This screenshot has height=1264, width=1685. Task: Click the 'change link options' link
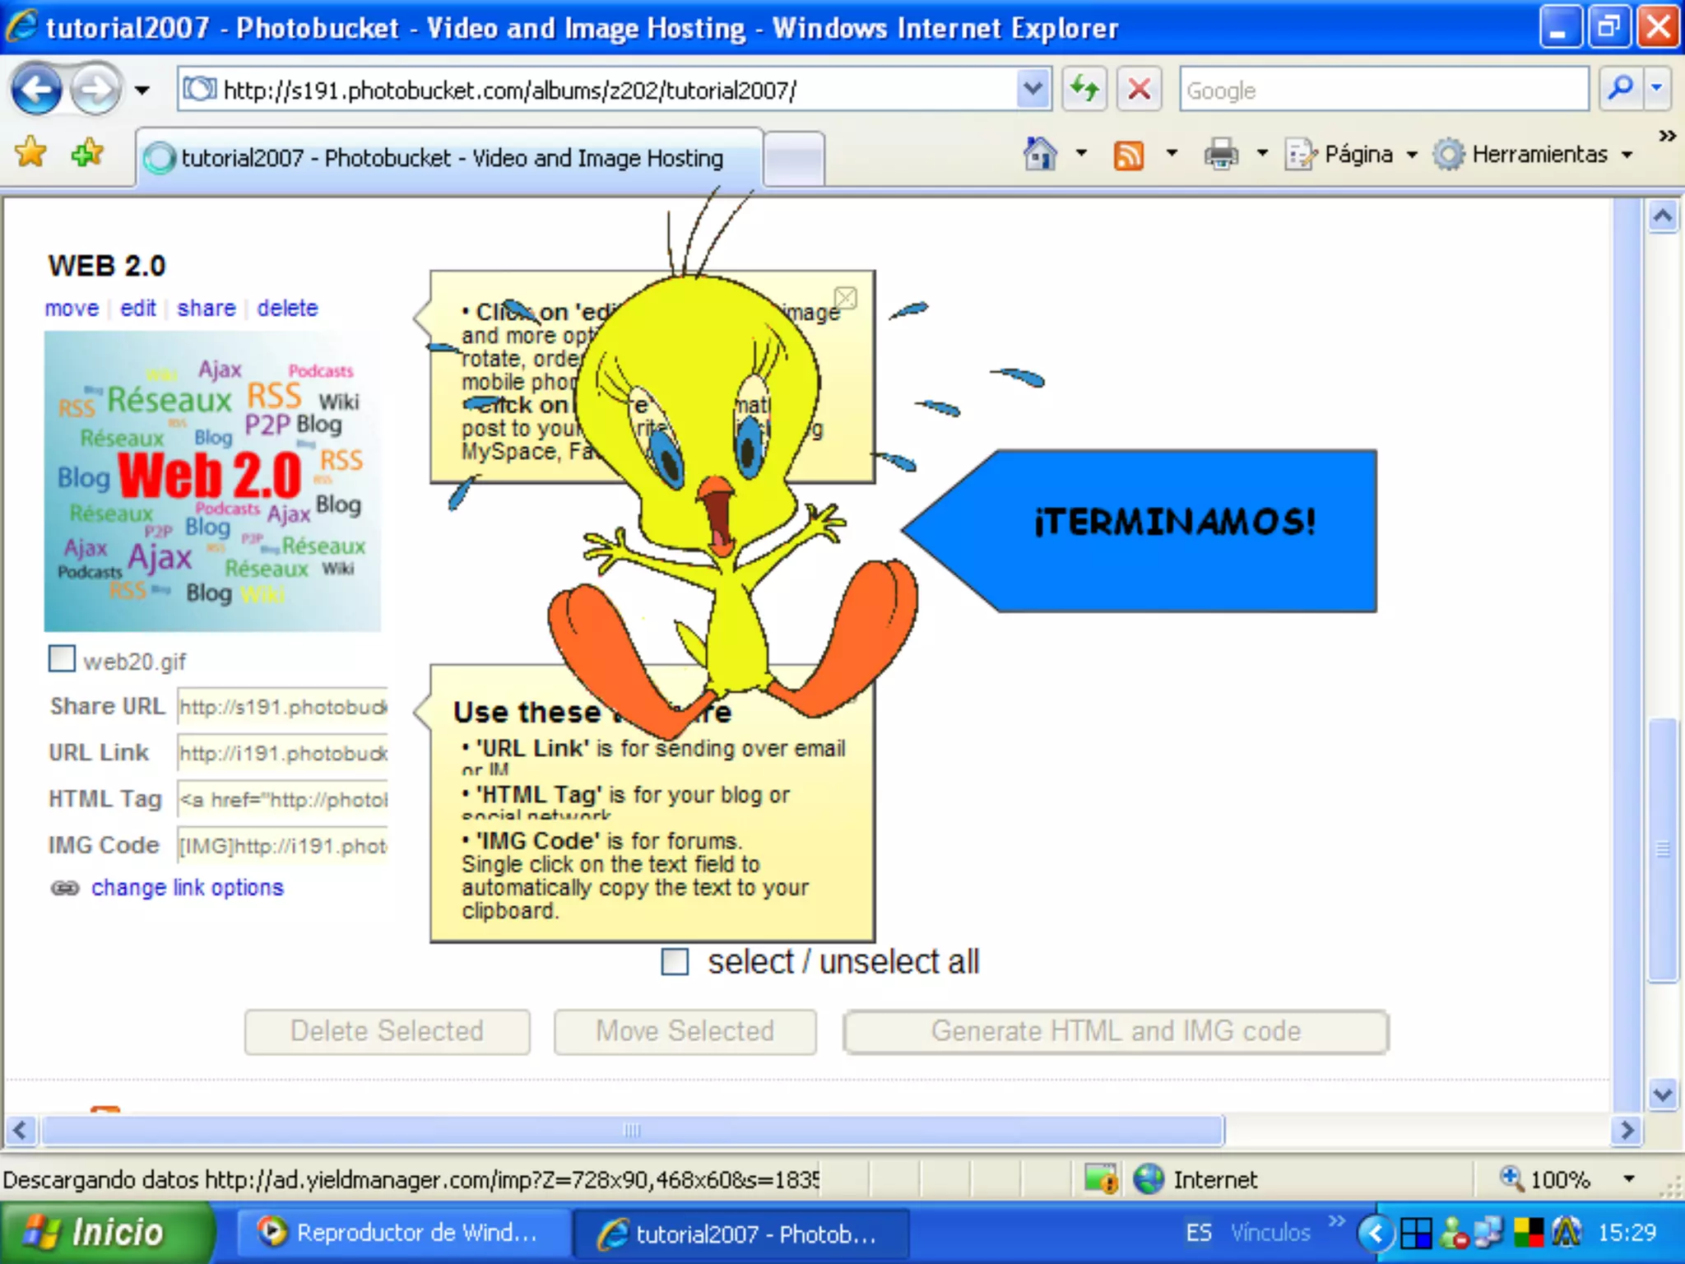pyautogui.click(x=187, y=888)
